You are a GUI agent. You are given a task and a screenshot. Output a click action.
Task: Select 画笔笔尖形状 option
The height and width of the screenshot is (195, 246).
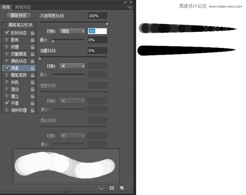(x=20, y=25)
